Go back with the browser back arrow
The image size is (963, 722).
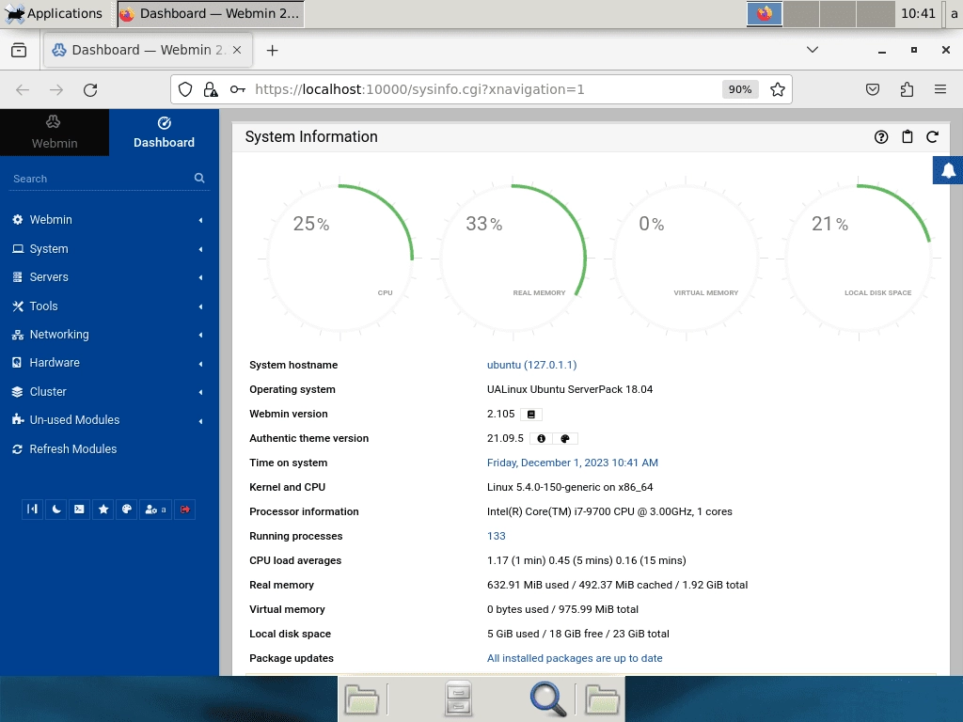click(x=23, y=89)
